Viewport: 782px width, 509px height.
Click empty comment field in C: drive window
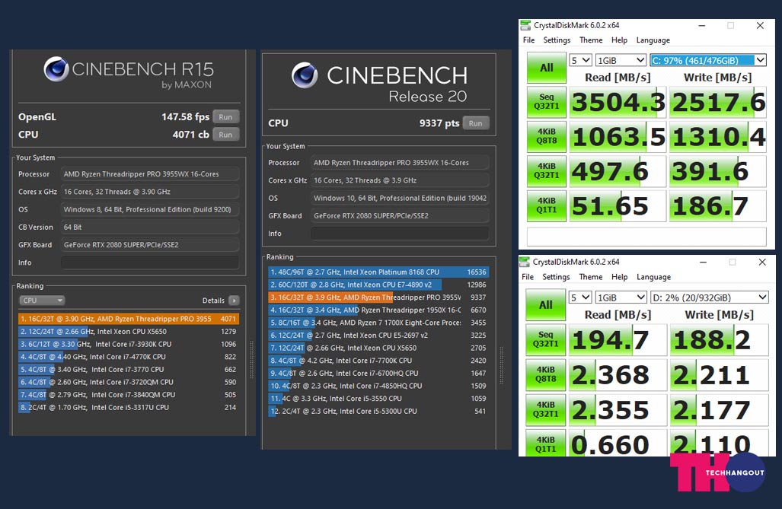pyautogui.click(x=646, y=237)
